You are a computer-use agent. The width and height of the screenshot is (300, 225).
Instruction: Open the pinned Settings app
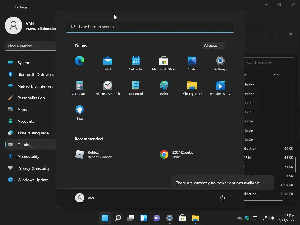(220, 63)
